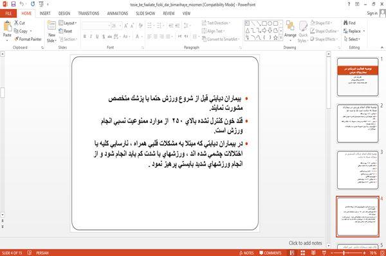
Task: Toggle Italic formatting
Action: (x=91, y=37)
